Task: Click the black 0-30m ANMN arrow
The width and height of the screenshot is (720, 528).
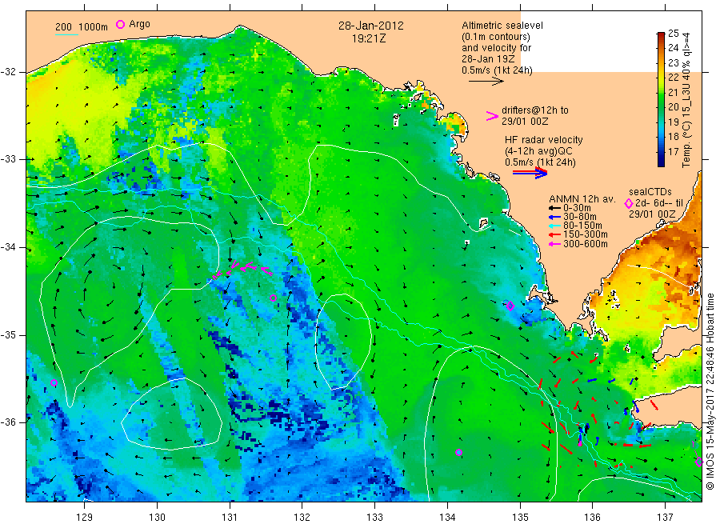Action: [554, 208]
